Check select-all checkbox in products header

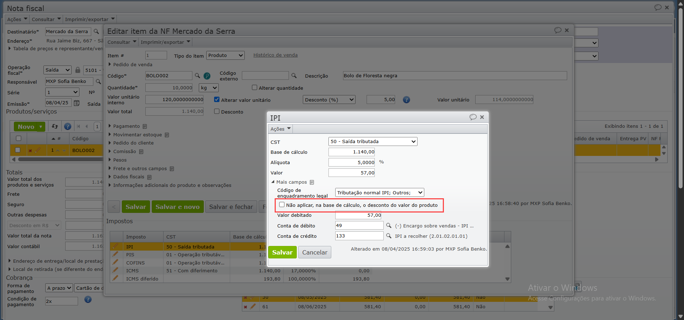tap(19, 138)
